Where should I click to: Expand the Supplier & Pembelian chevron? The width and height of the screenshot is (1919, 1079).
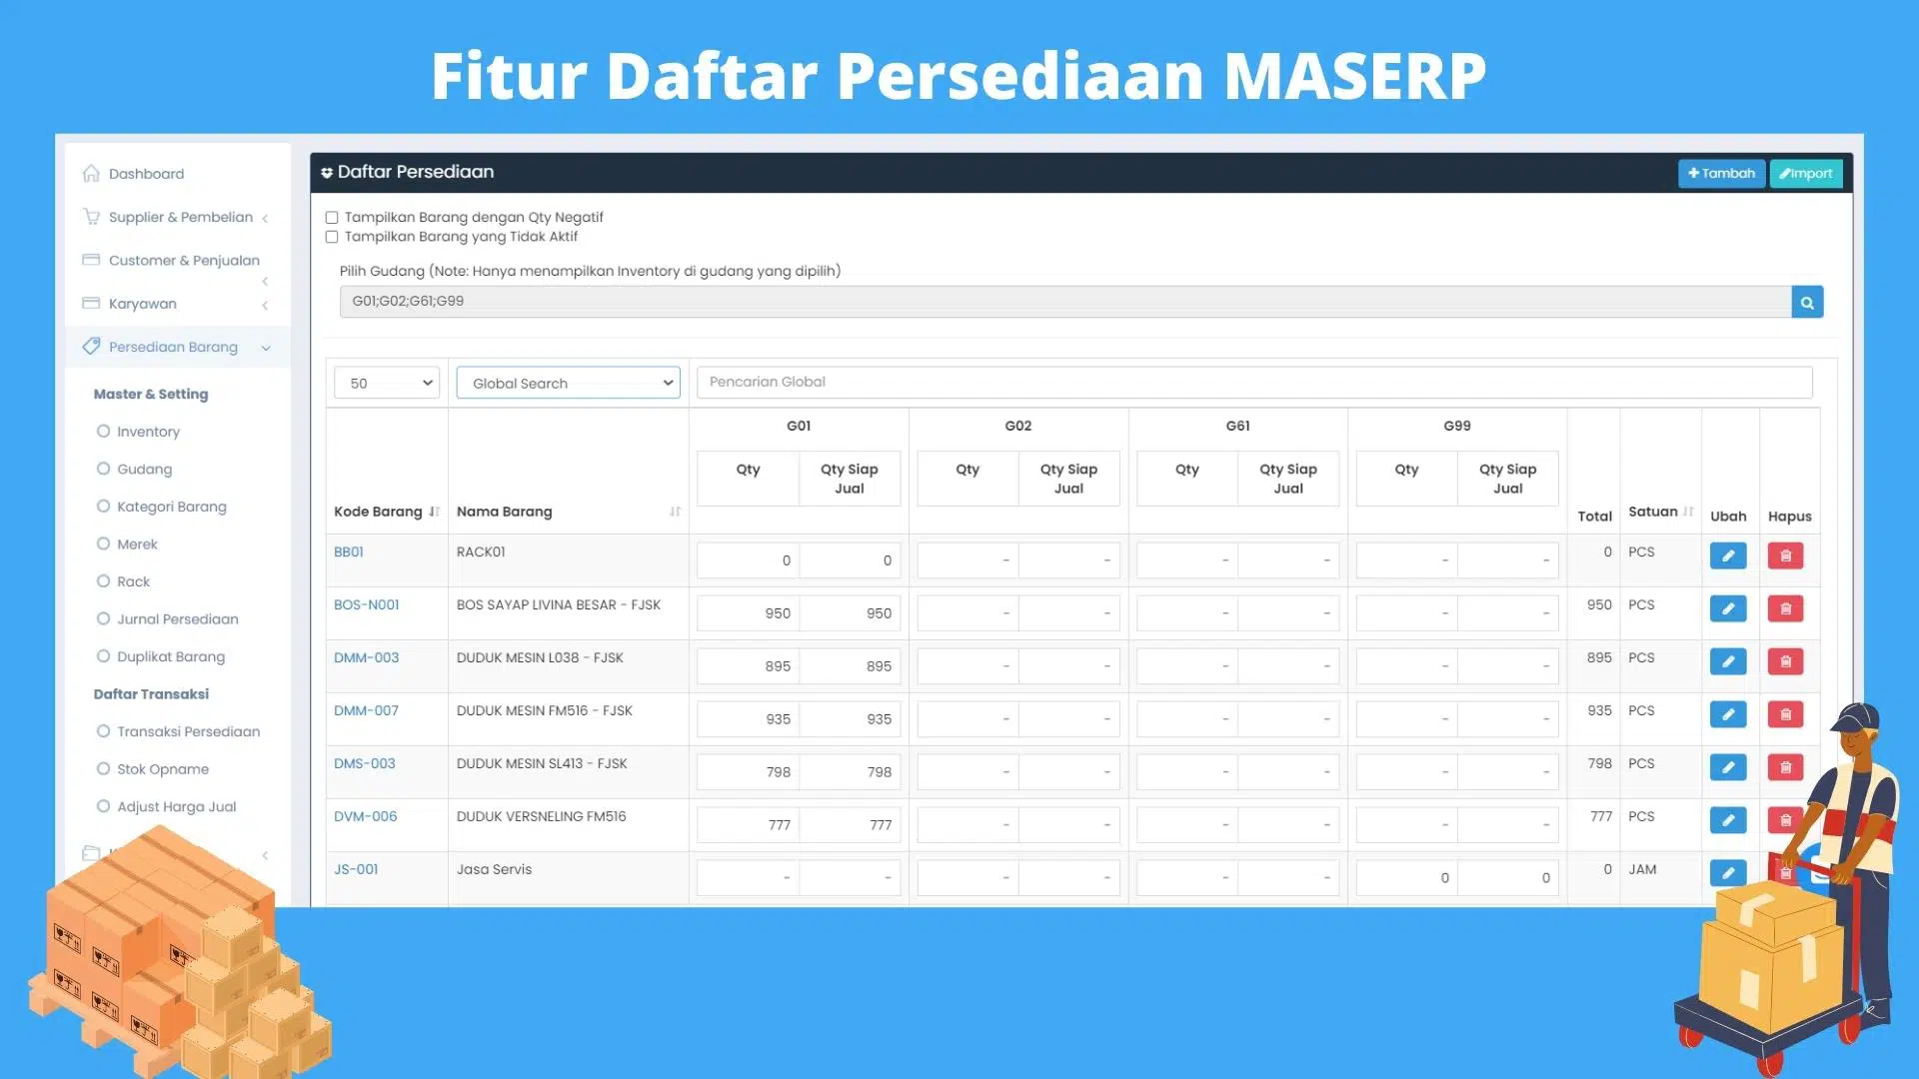(265, 218)
